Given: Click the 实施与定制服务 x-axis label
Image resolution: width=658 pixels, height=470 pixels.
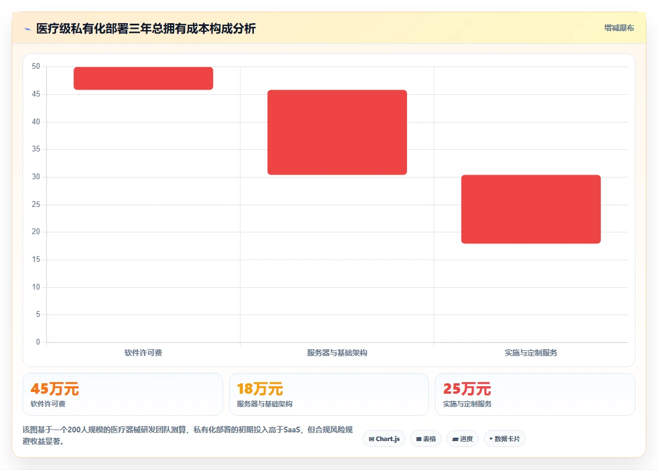Looking at the screenshot, I should 531,353.
